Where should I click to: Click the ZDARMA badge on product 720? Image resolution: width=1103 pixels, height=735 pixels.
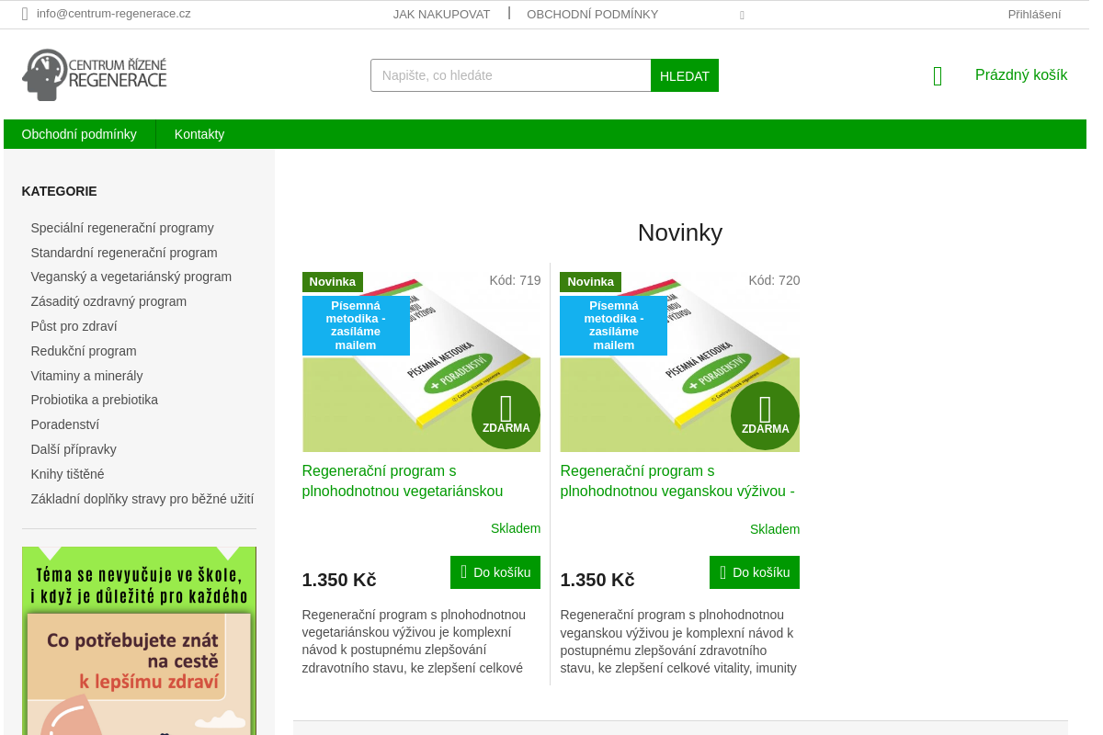[764, 415]
